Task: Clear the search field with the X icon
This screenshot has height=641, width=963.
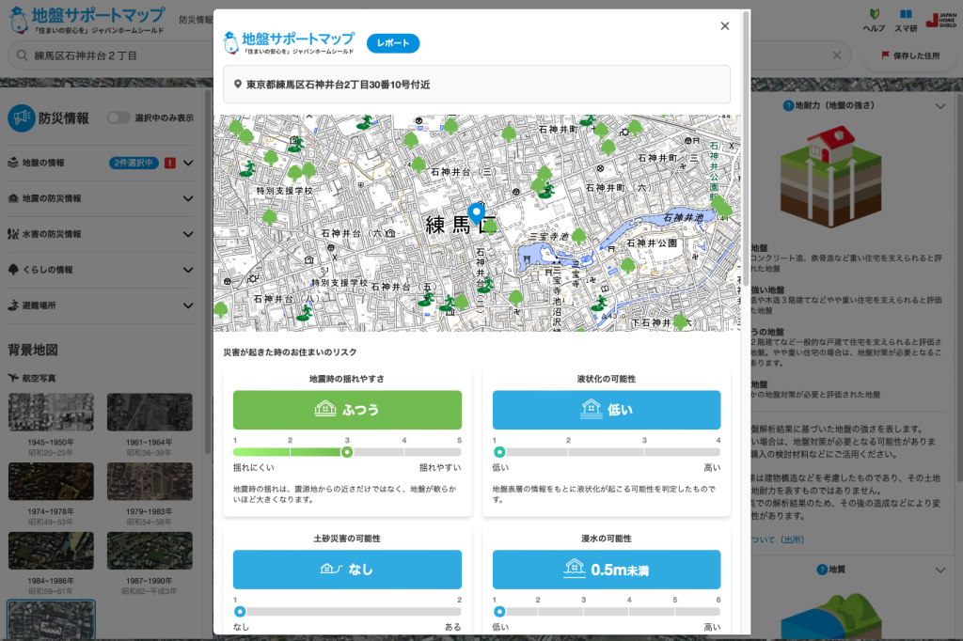Action: (x=837, y=55)
